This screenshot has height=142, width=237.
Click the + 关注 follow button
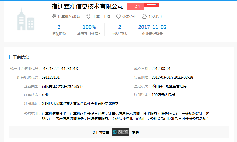coord(136,7)
